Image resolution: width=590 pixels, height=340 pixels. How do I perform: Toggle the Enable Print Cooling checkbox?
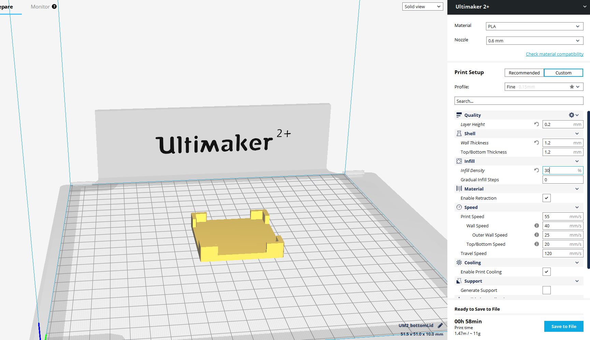coord(547,272)
